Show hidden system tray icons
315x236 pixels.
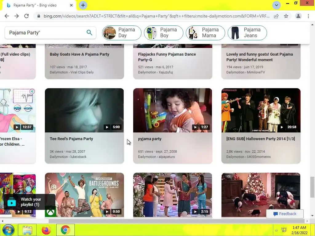pos(277,230)
